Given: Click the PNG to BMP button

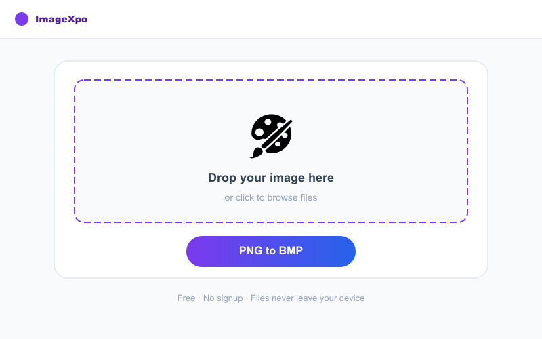Looking at the screenshot, I should (270, 252).
